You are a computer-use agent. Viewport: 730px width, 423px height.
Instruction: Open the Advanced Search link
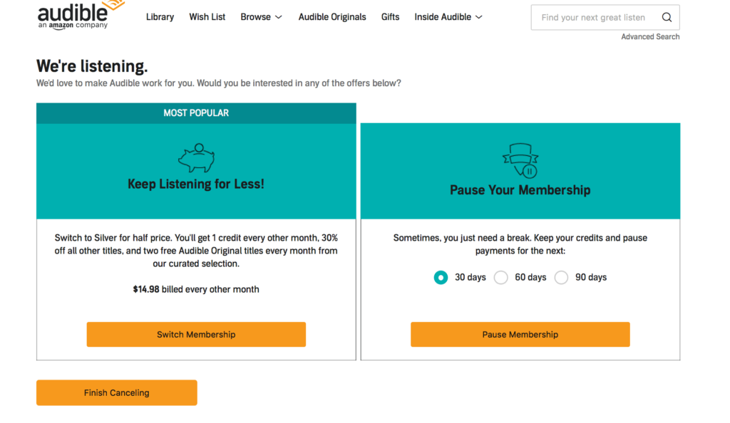(x=650, y=37)
